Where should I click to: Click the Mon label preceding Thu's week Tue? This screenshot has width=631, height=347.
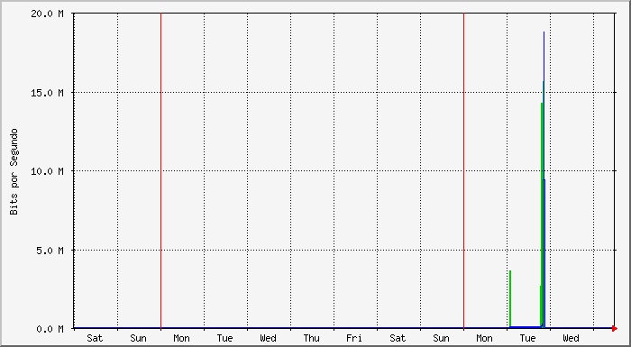point(181,338)
